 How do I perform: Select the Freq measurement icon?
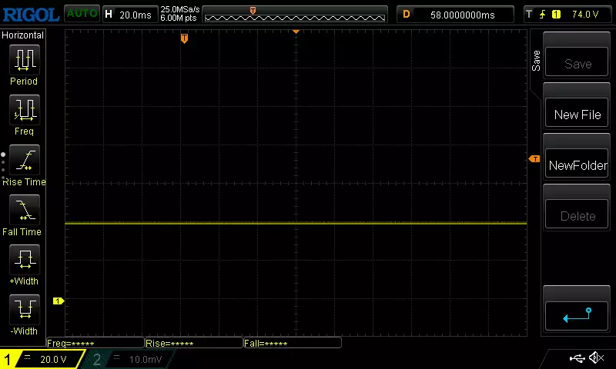point(25,109)
